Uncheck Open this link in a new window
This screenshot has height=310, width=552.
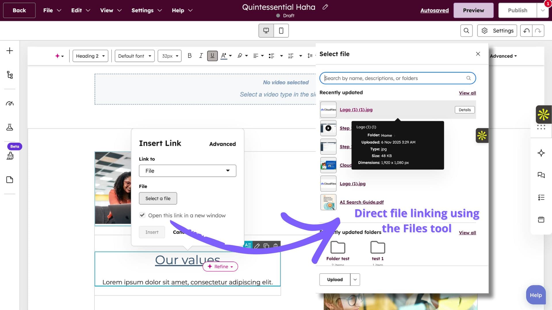[142, 215]
